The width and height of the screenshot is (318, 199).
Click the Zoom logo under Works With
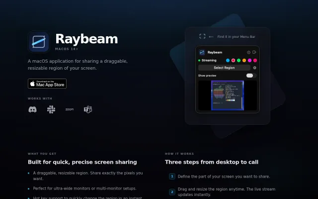70,109
